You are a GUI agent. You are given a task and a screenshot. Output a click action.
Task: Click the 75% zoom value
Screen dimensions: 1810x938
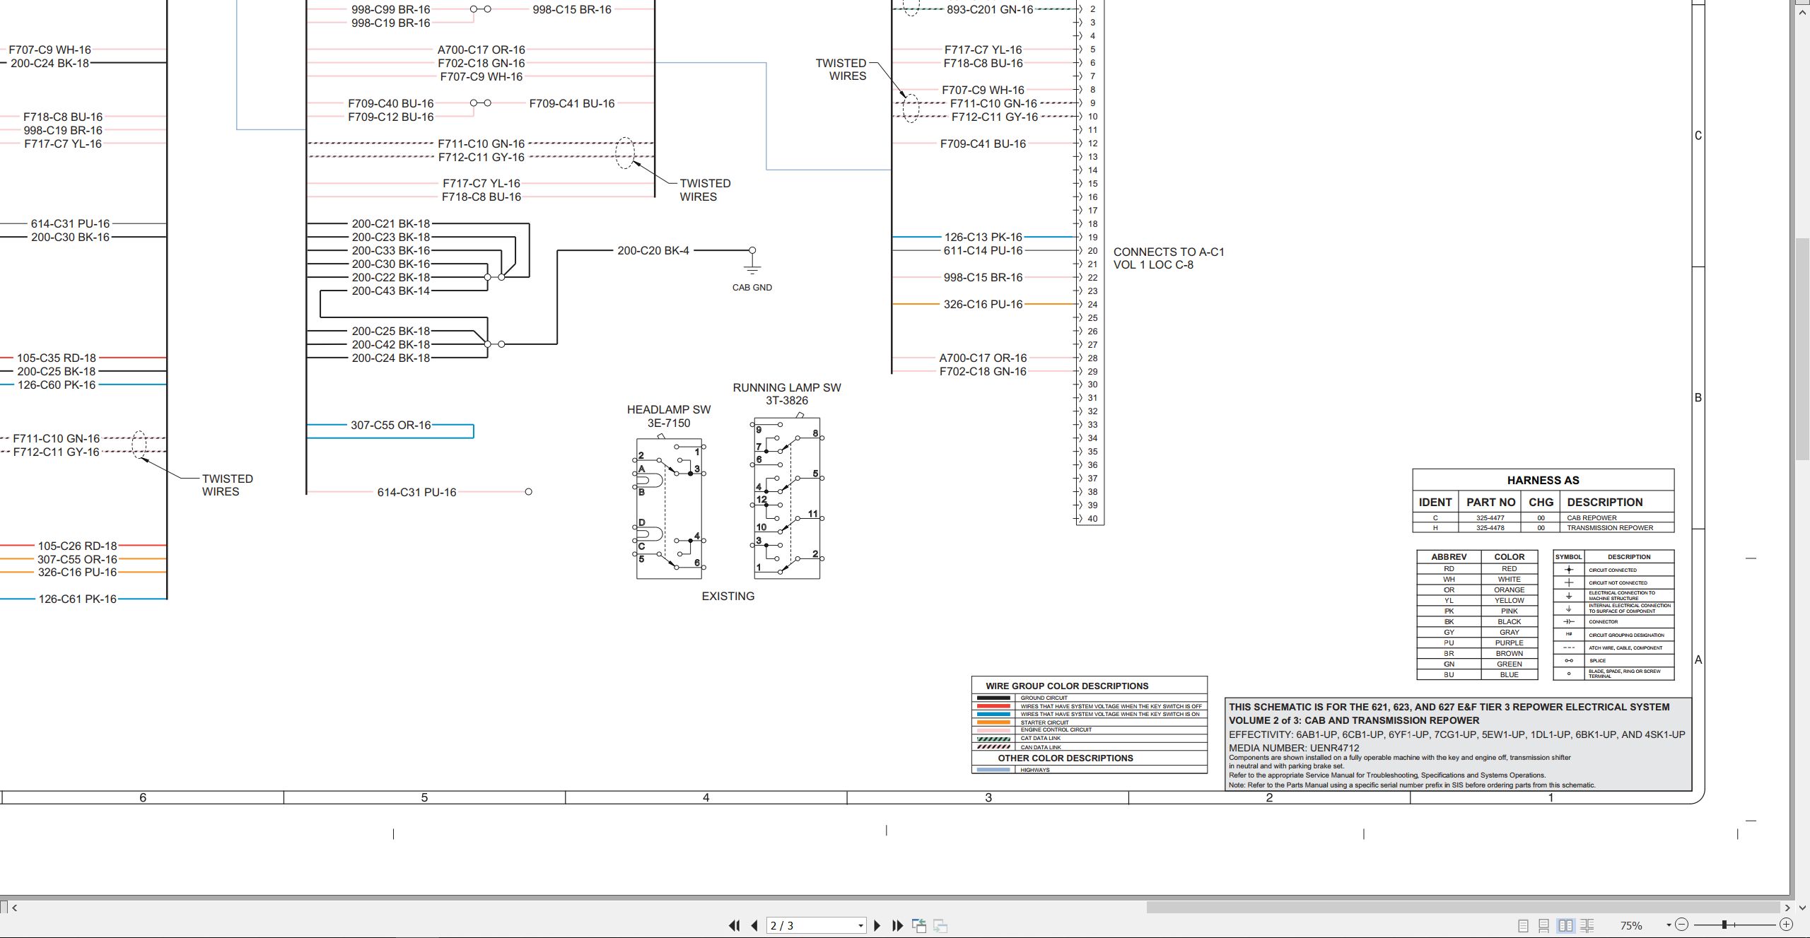tap(1631, 925)
